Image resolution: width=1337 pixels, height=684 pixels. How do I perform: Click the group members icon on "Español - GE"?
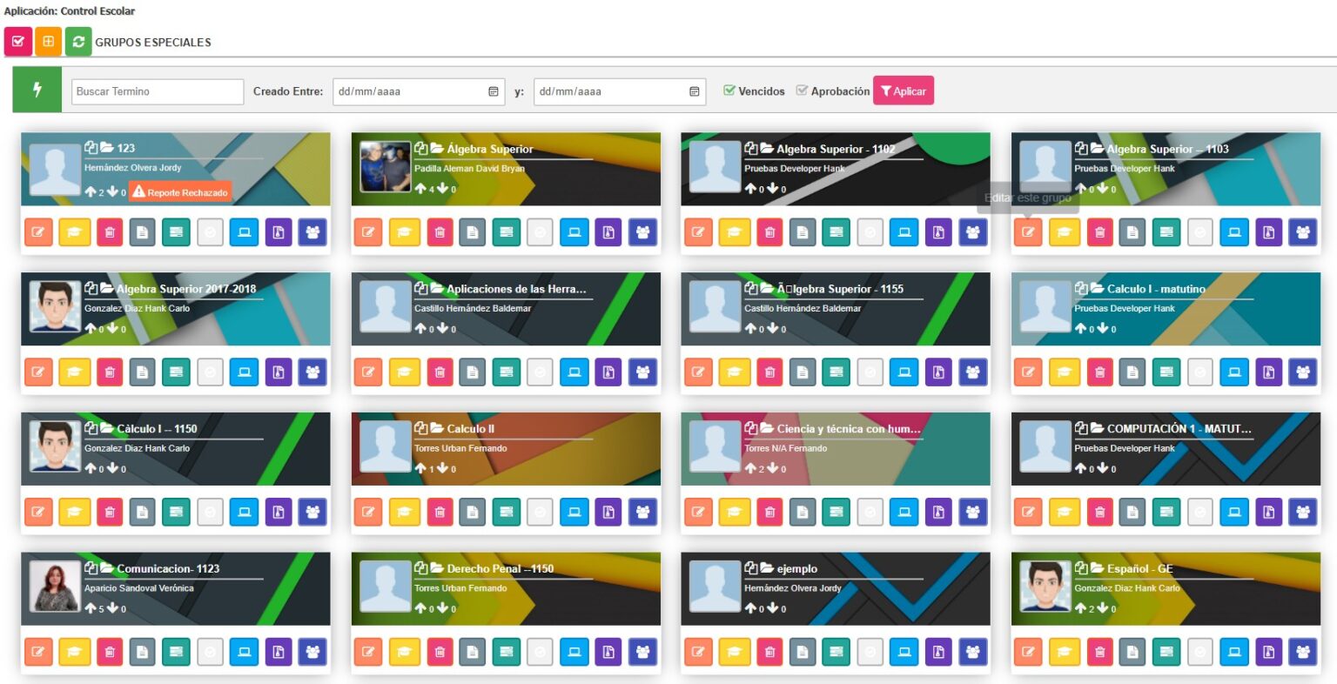(1303, 651)
